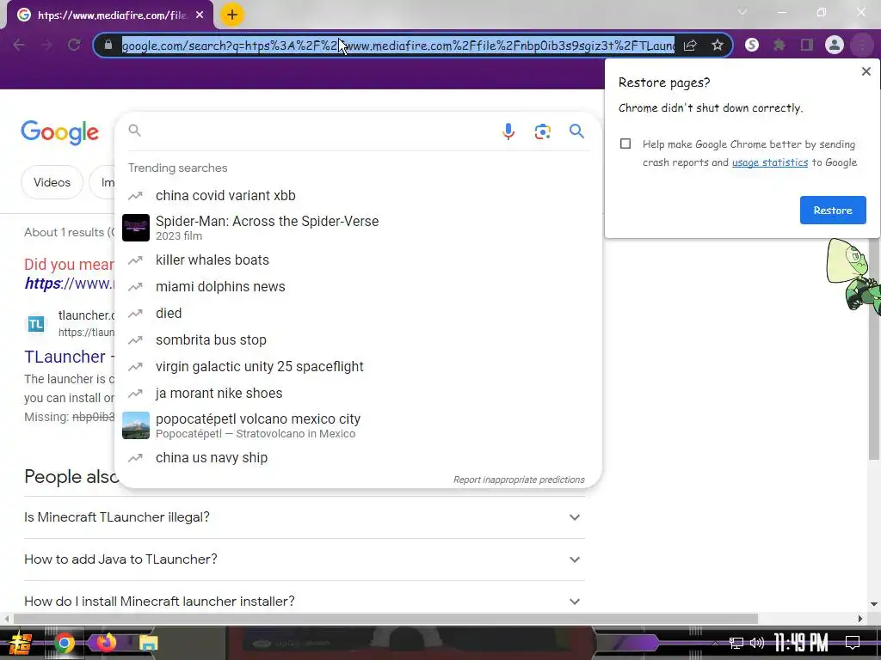Click the address bar URL text
Screen dimensions: 881x660
[x=397, y=46]
